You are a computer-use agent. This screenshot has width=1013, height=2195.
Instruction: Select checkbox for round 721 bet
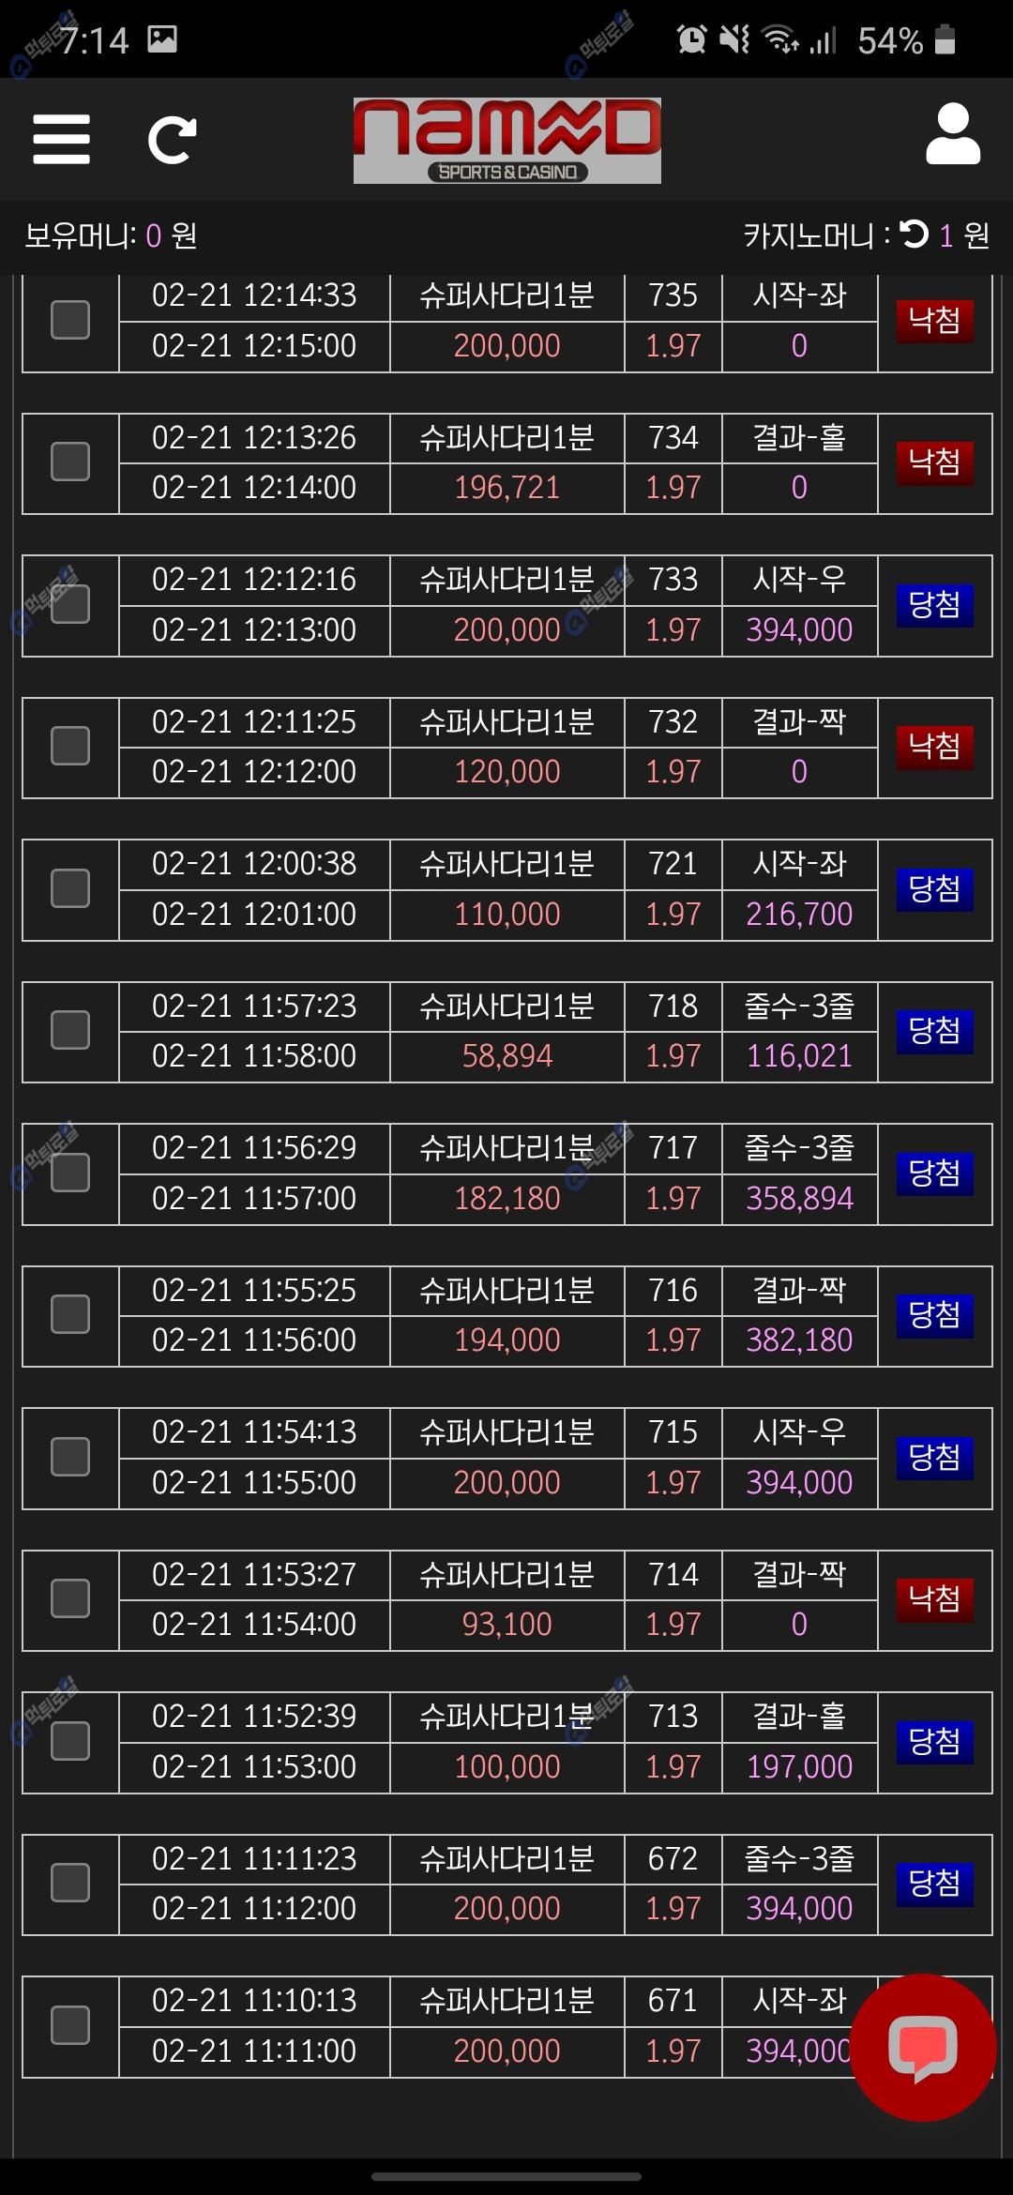click(69, 888)
